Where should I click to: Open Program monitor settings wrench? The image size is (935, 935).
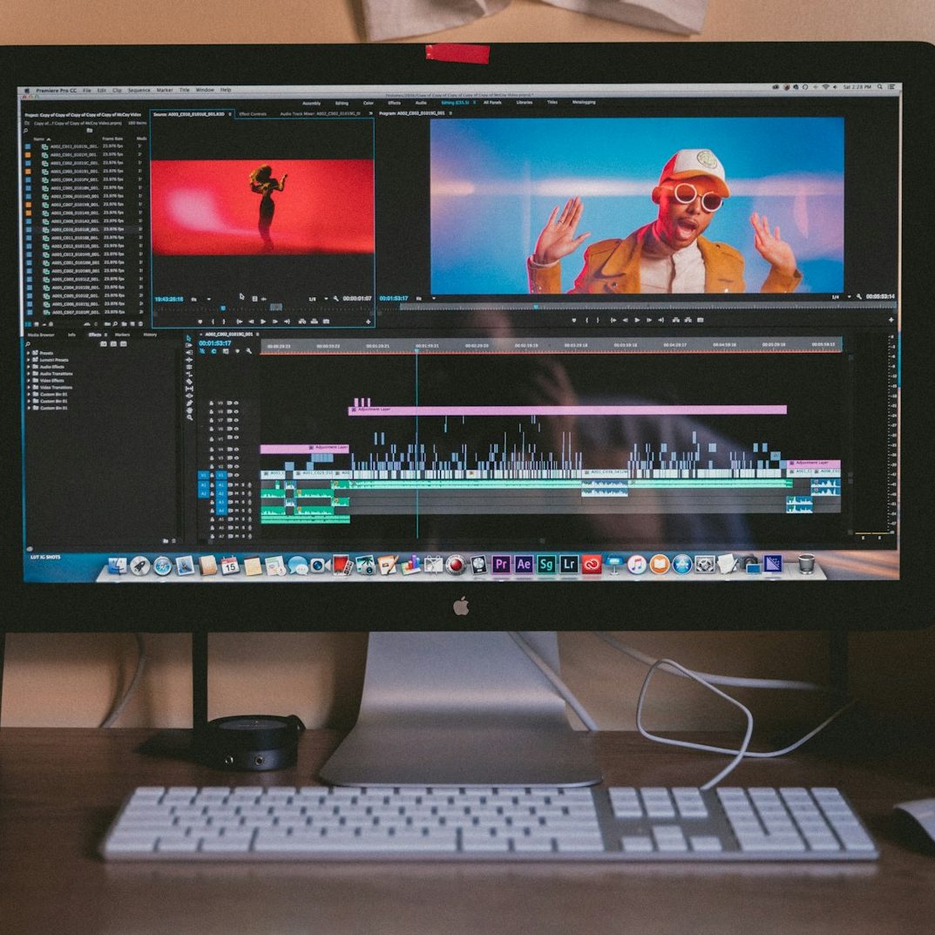pos(858,297)
